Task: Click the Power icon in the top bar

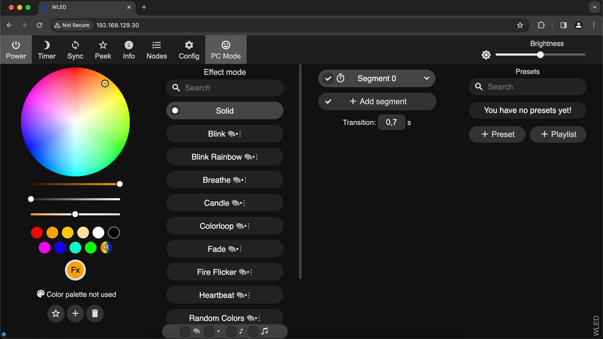Action: tap(16, 45)
